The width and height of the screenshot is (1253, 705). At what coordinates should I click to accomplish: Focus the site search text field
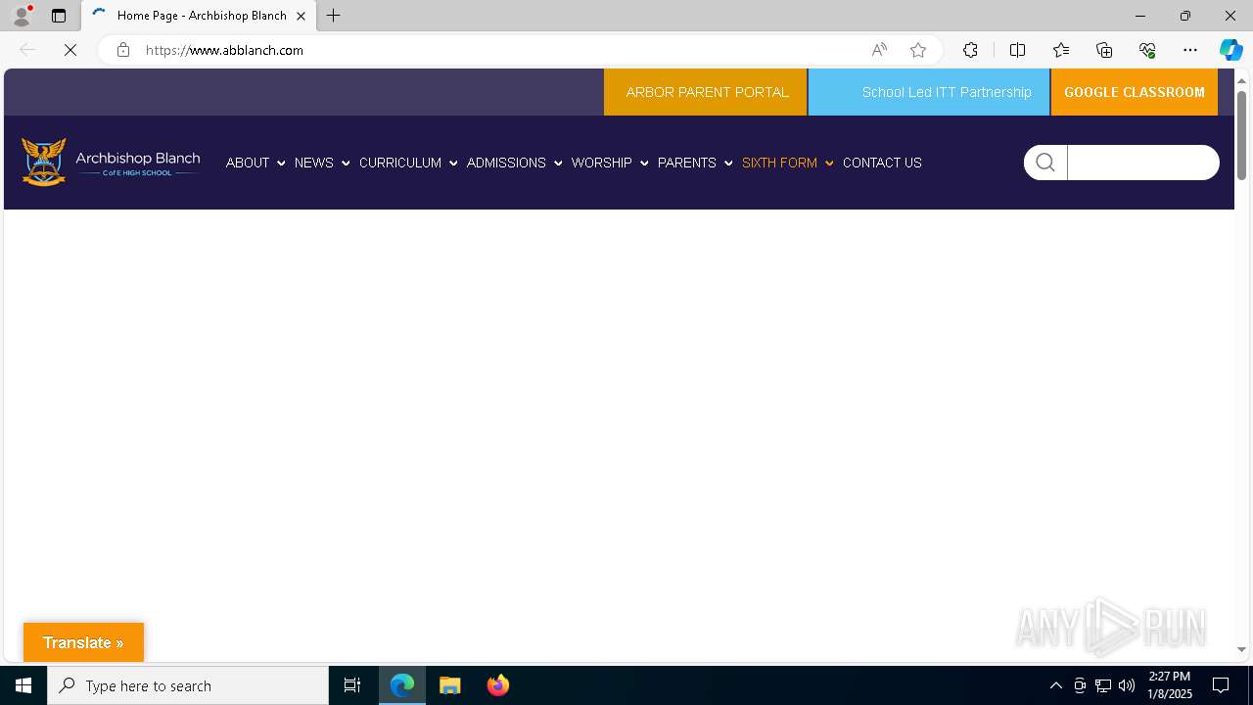click(1142, 163)
